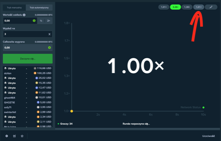Select player swinterfell
This screenshot has height=141, width=221.
[10, 112]
